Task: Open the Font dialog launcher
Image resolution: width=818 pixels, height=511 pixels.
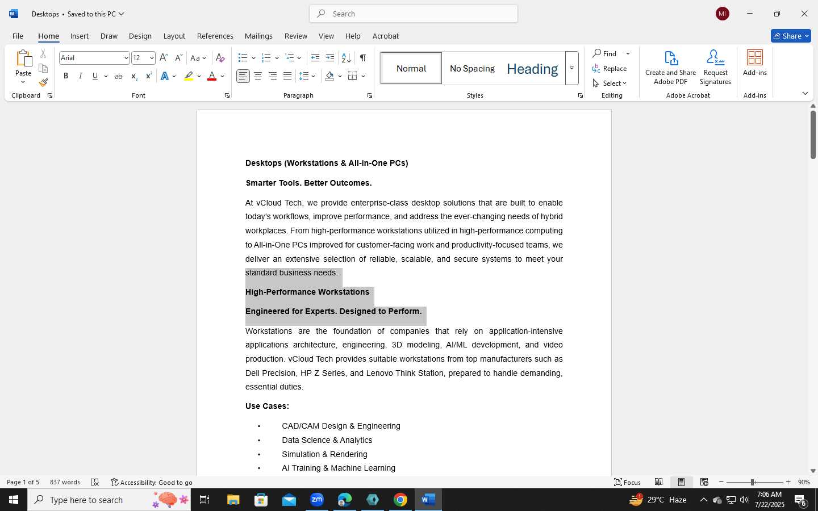Action: [227, 95]
